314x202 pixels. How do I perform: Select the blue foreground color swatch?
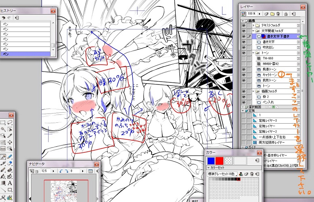tap(211, 161)
